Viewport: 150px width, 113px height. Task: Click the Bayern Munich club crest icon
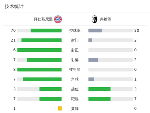click(58, 19)
